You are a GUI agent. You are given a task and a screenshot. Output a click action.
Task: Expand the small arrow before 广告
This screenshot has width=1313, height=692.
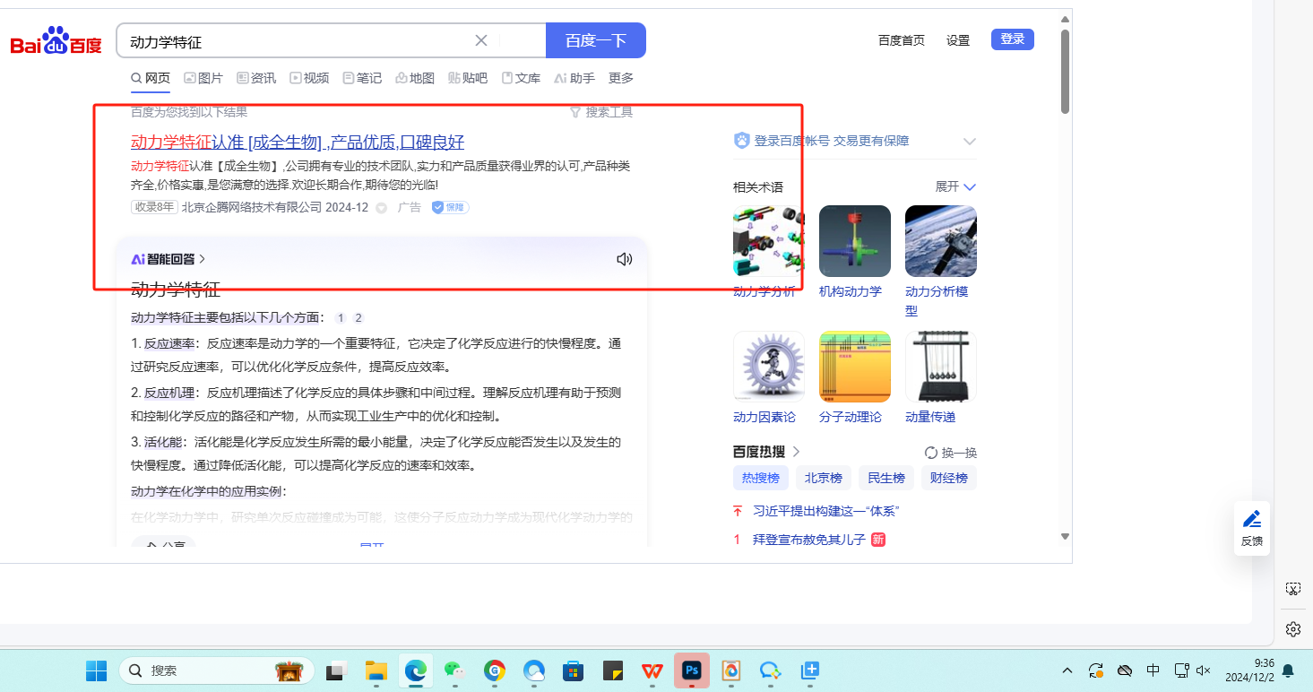[x=381, y=208]
